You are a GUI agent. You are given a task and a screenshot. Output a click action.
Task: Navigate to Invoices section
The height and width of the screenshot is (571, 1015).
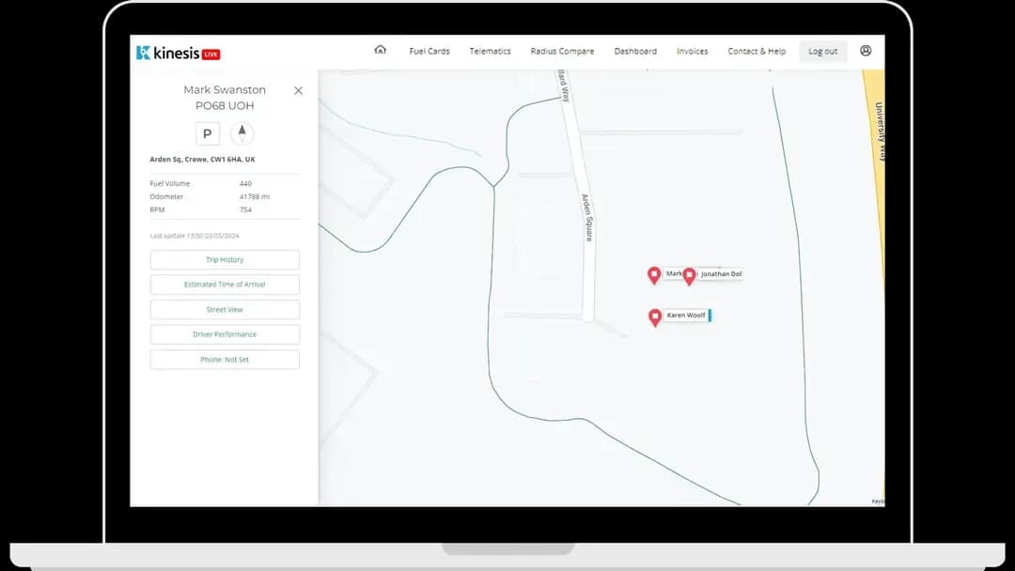692,52
